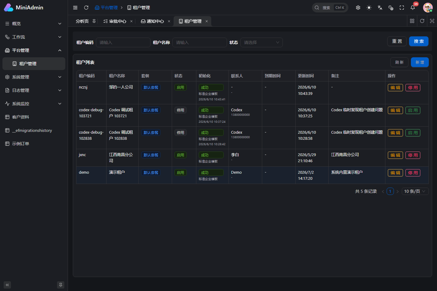
Task: Collapse the sidebar with the double-chevron icon
Action: pos(7,285)
